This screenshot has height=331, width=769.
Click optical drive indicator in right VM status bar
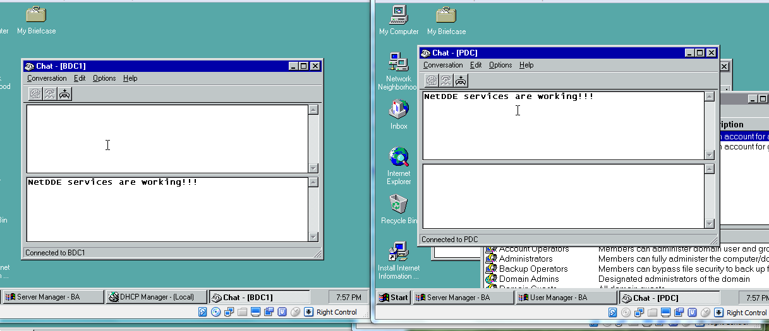(x=626, y=313)
